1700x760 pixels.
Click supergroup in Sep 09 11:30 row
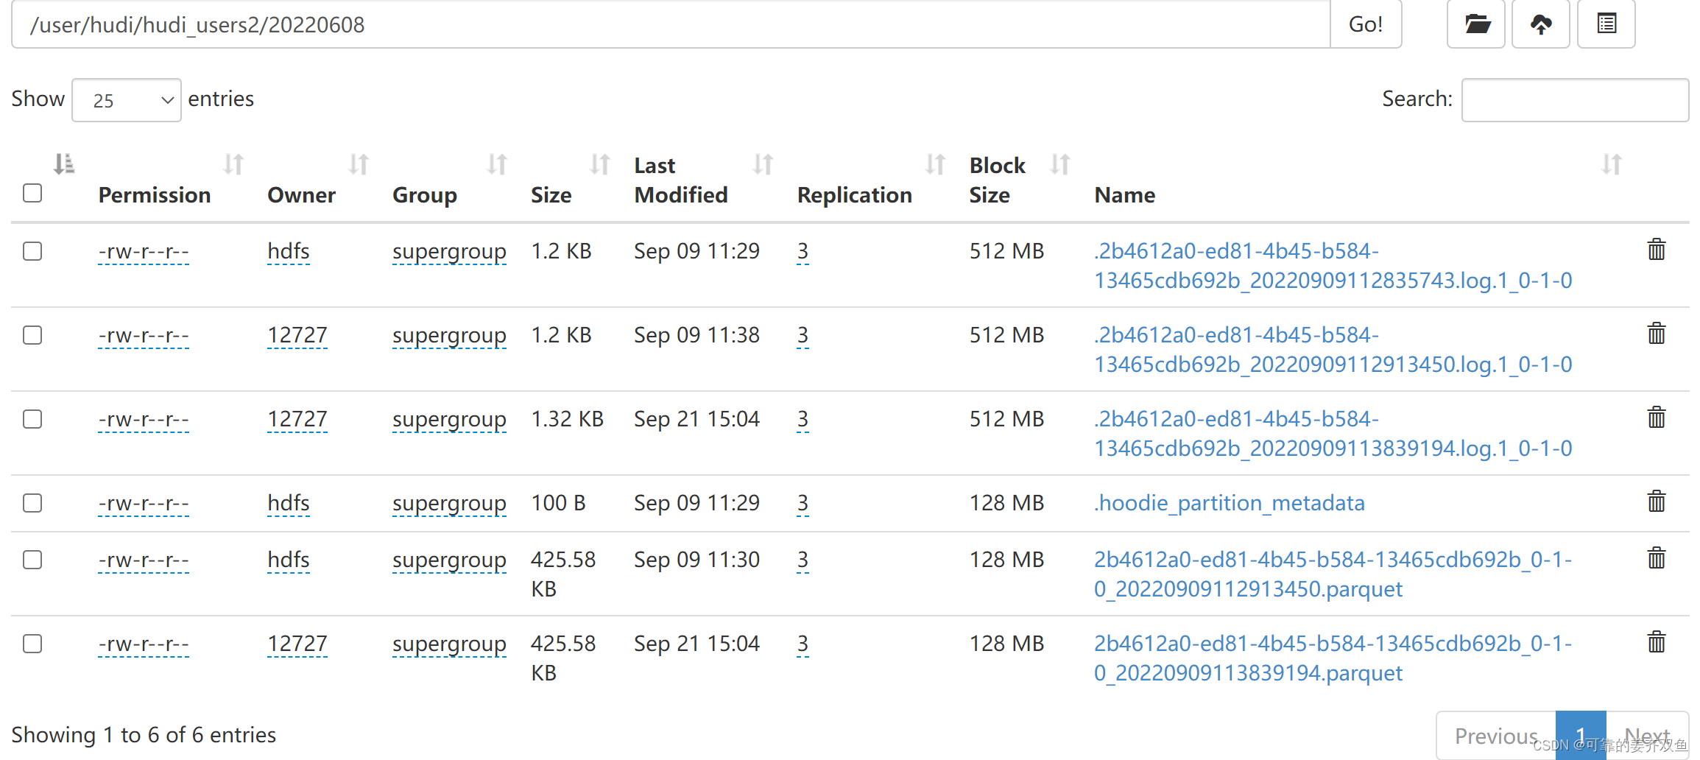point(449,561)
